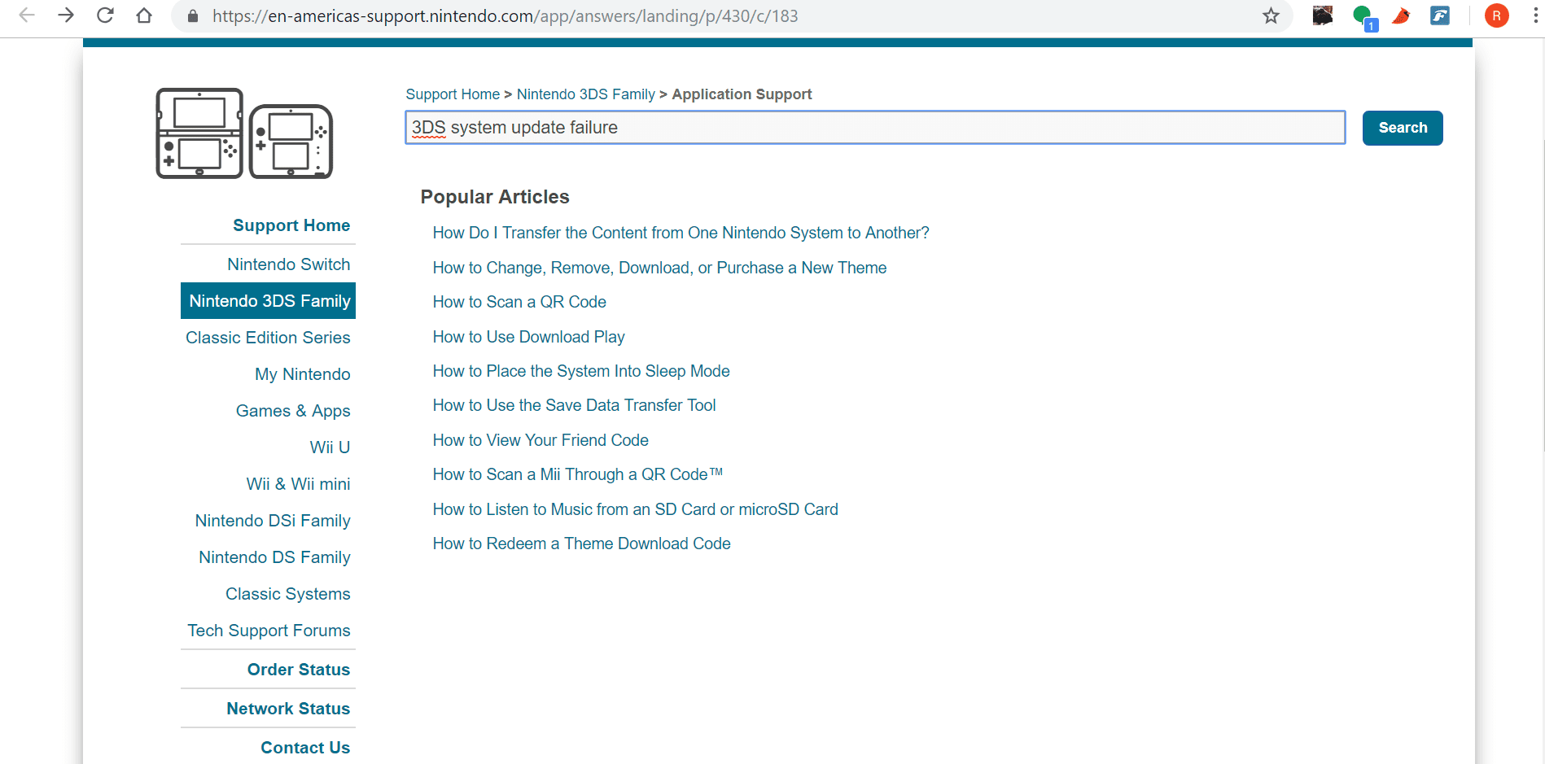Screen dimensions: 1545x764
Task: Open How to View Your Friend Code
Action: pos(541,440)
